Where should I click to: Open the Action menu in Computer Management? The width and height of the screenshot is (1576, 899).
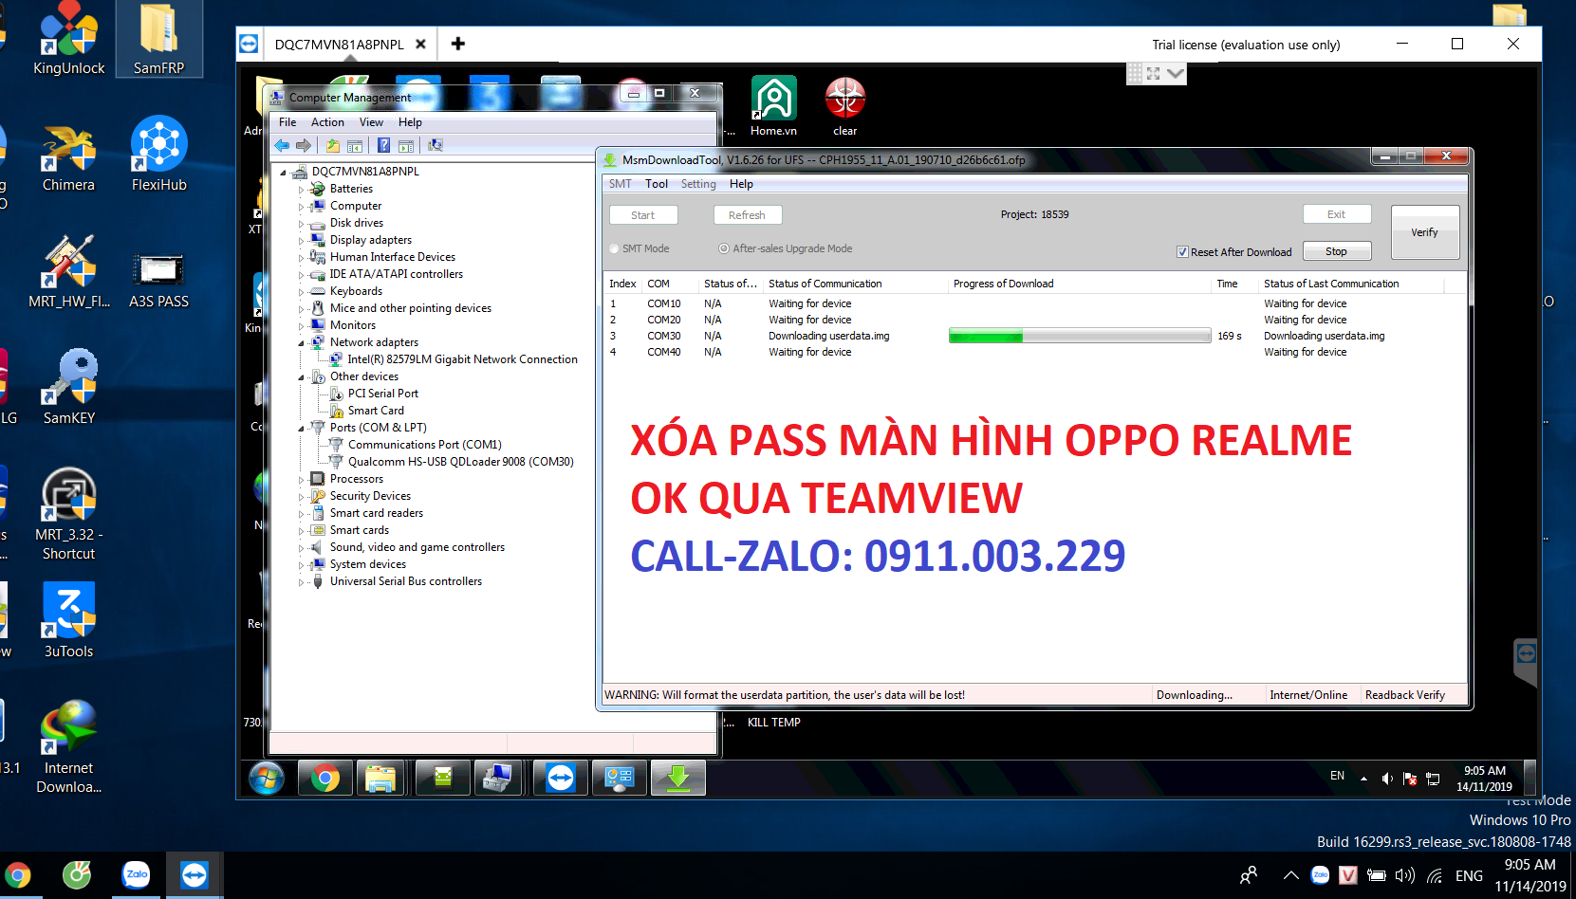point(327,122)
